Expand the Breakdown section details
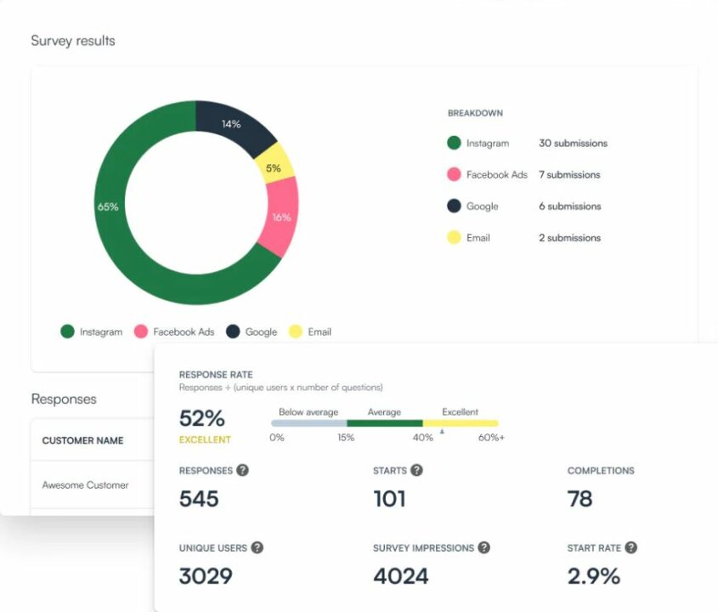Screen dimensions: 718x612 pyautogui.click(x=474, y=112)
